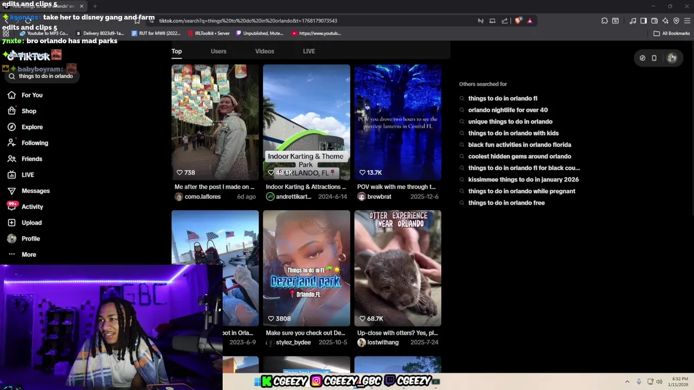
Task: Select the Top results tab
Action: pos(177,51)
